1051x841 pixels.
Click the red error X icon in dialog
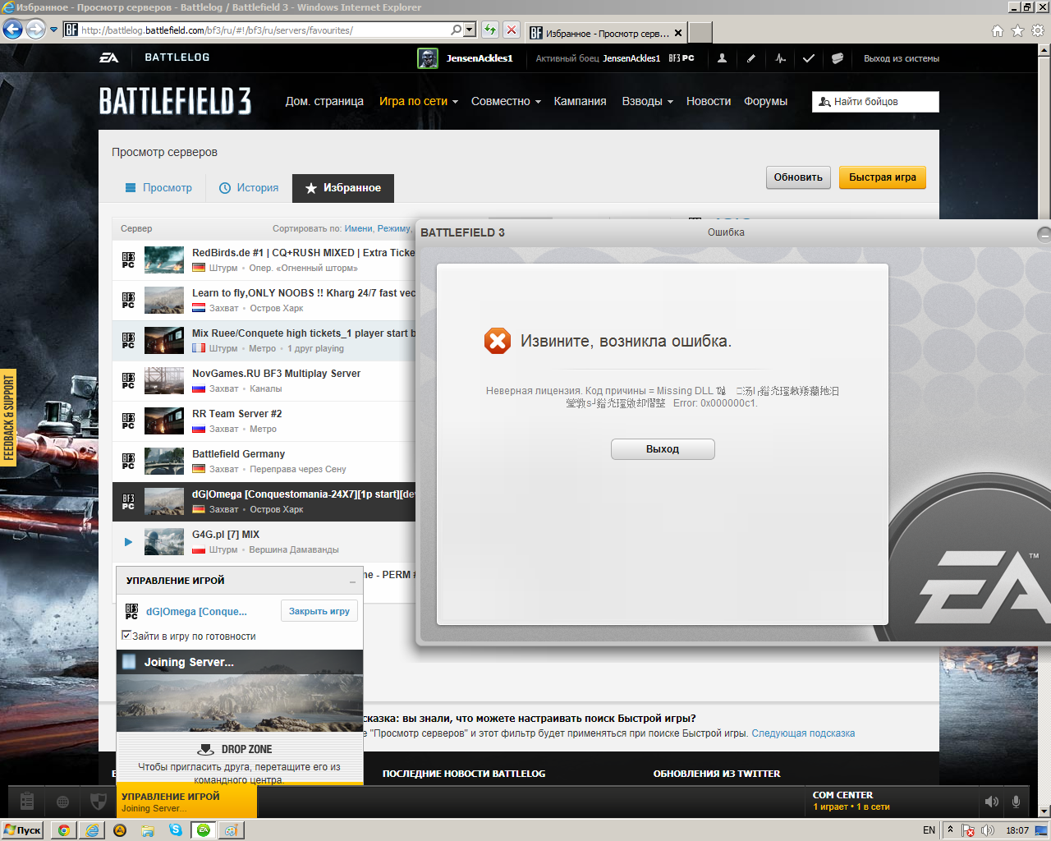[498, 341]
